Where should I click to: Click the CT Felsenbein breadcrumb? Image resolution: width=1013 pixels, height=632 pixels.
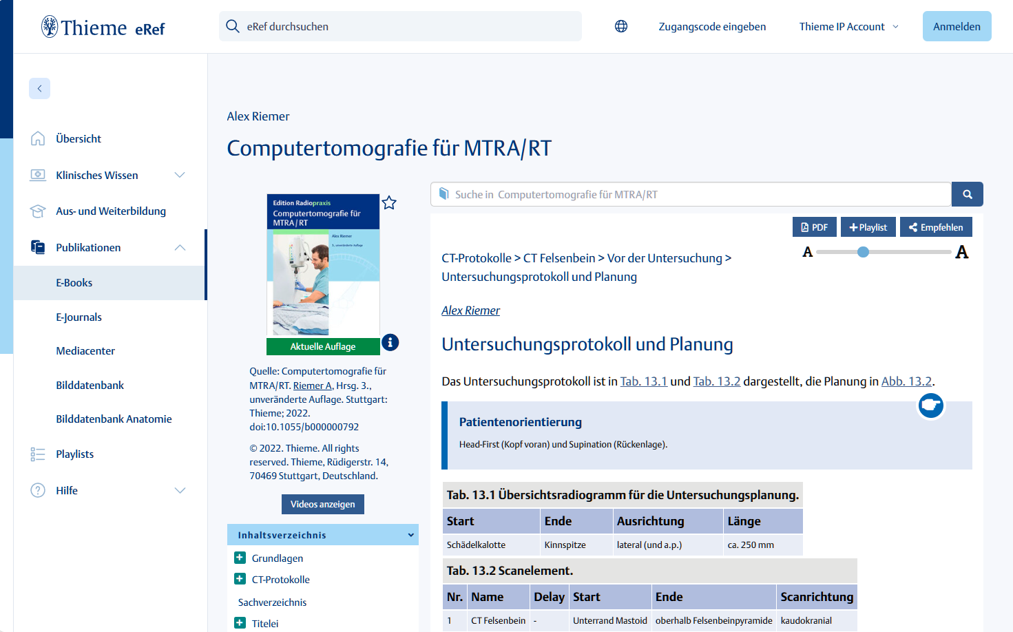pos(559,258)
